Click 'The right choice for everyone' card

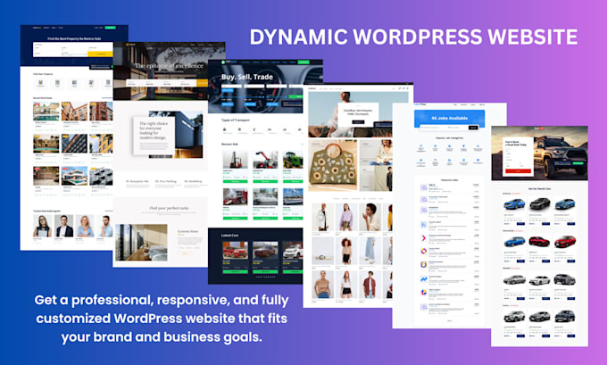(154, 136)
